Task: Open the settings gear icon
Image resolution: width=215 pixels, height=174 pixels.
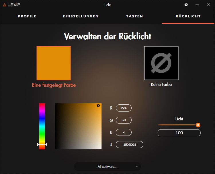Action: (186, 5)
